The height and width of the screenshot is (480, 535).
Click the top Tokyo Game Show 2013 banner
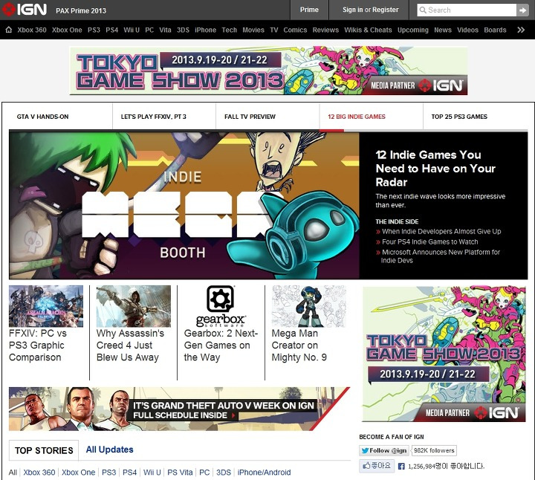tap(268, 71)
